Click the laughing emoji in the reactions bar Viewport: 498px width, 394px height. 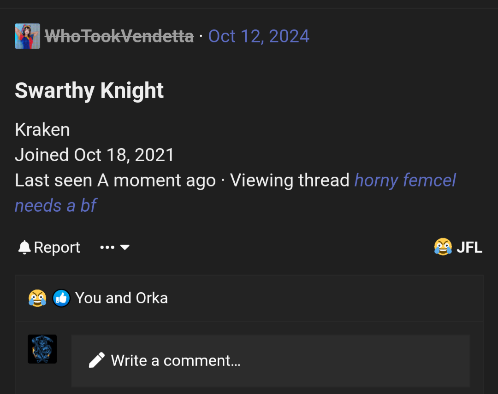click(x=37, y=298)
